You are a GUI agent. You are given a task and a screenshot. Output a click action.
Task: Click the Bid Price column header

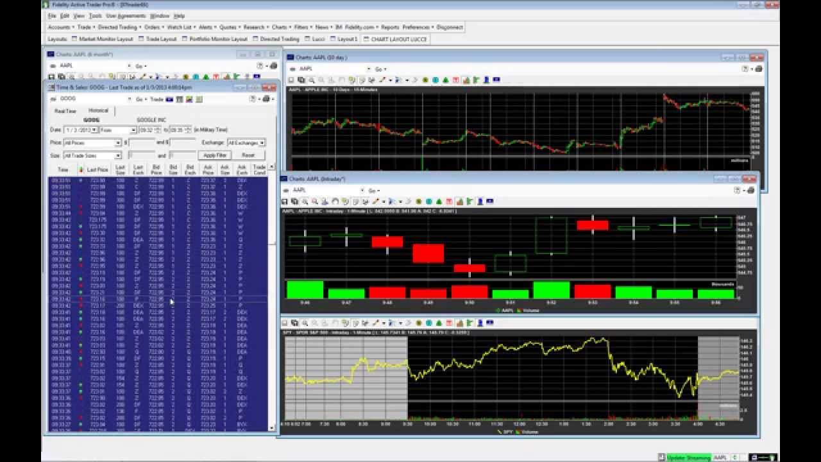click(x=156, y=169)
